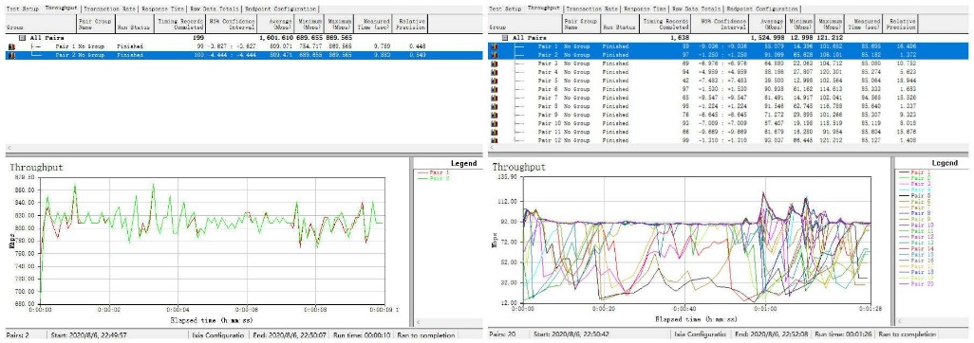
Task: Click 'Run time: 00:00:10' status entry
Action: point(363,335)
